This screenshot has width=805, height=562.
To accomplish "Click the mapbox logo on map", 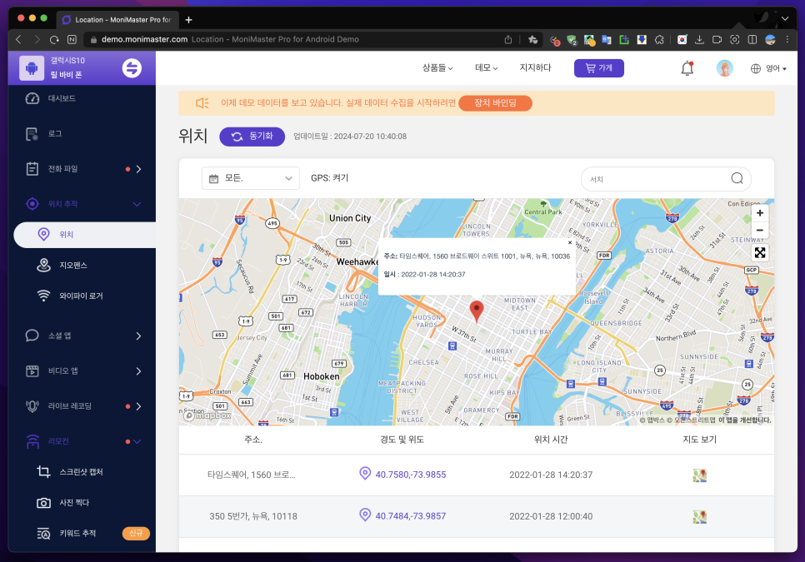I will coord(207,415).
